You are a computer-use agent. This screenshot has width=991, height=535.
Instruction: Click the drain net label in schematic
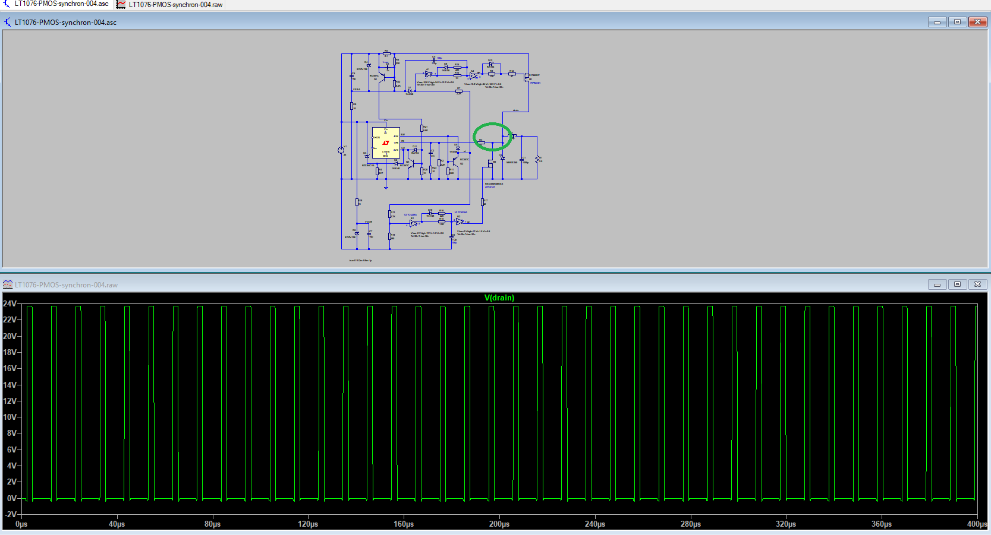pyautogui.click(x=516, y=110)
